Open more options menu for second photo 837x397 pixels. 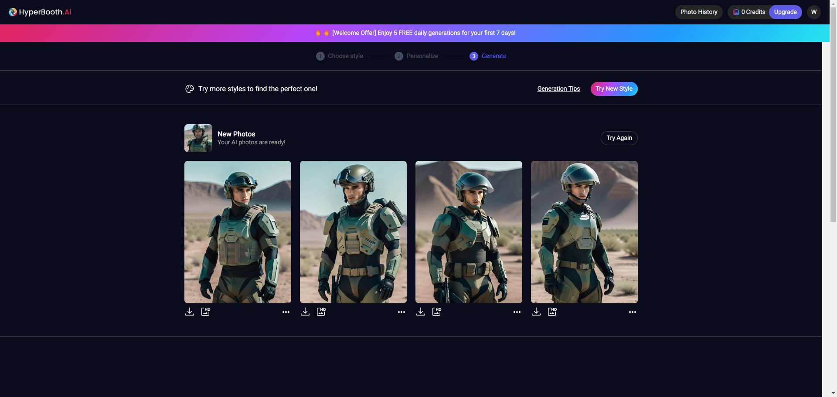pyautogui.click(x=401, y=312)
